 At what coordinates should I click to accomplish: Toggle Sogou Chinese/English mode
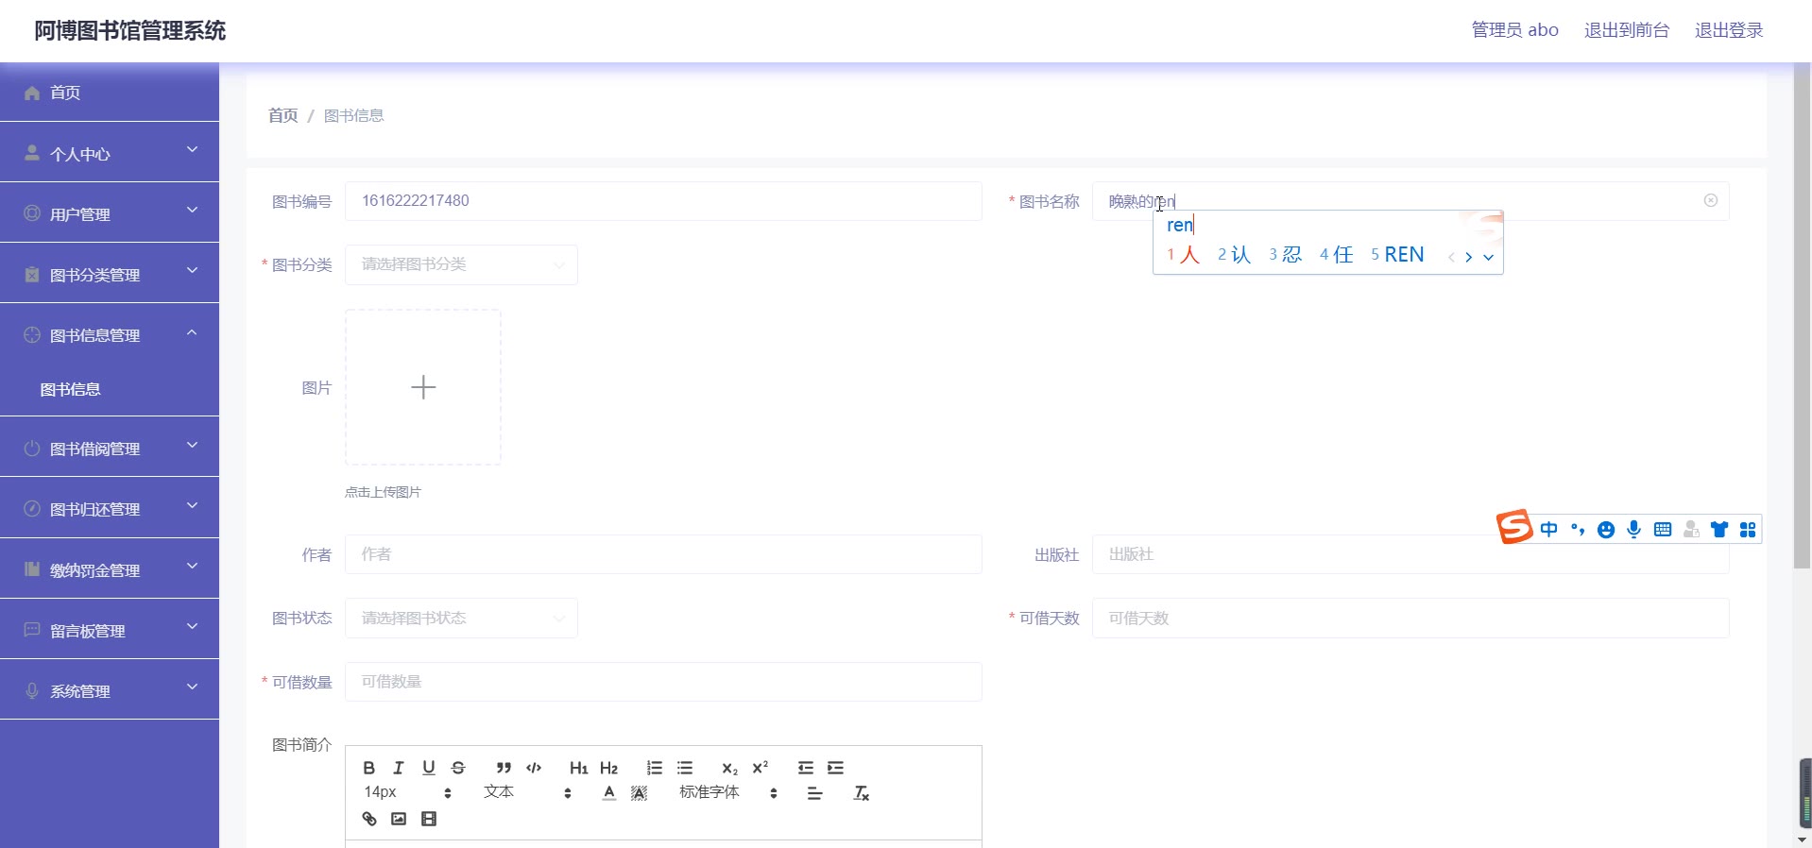point(1549,530)
